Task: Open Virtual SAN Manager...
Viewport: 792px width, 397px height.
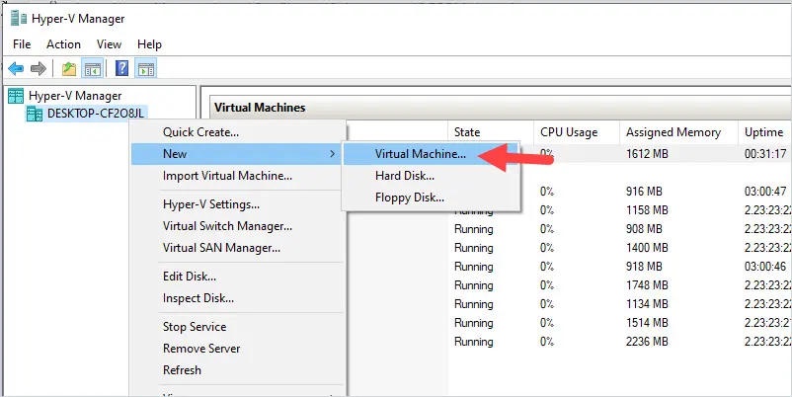Action: (237, 248)
